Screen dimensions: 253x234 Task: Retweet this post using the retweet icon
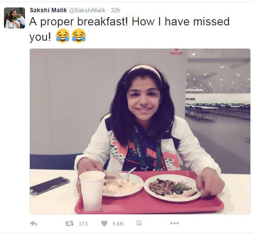point(69,223)
